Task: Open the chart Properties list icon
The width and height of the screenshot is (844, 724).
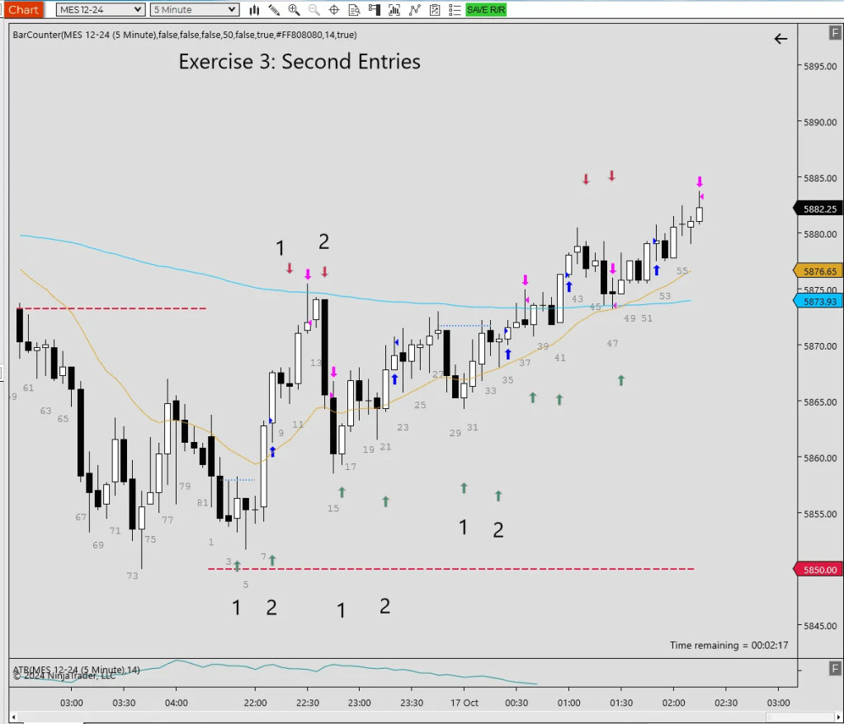Action: pos(454,10)
